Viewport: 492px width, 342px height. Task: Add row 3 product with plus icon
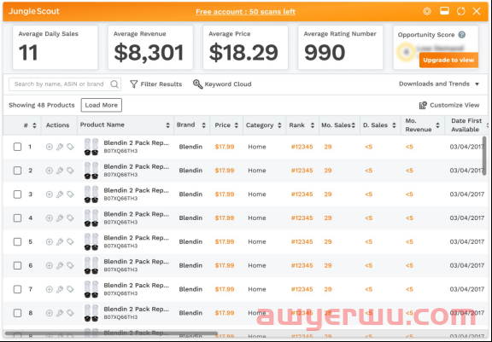50,194
